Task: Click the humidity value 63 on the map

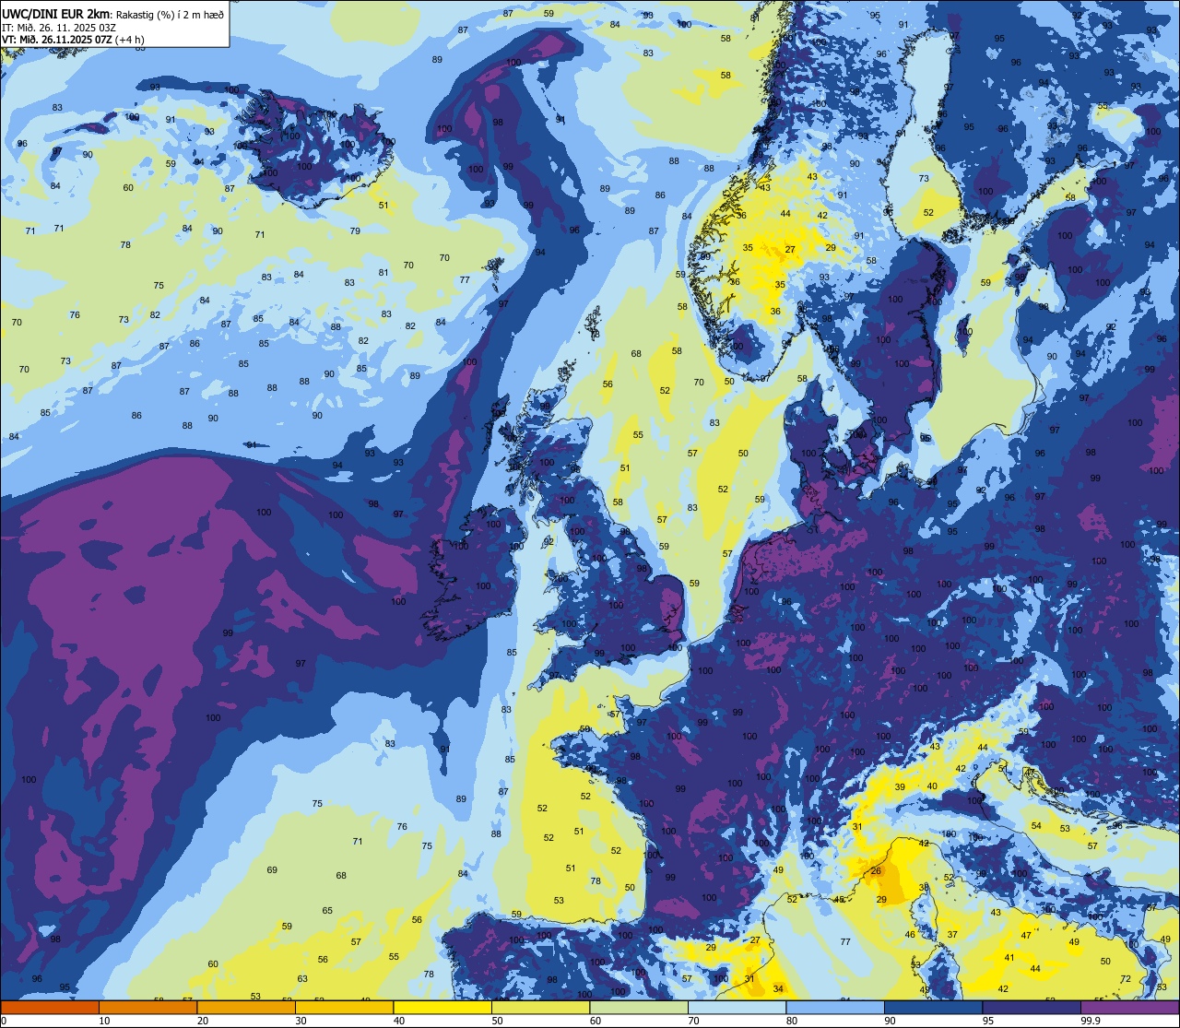Action: coord(302,978)
